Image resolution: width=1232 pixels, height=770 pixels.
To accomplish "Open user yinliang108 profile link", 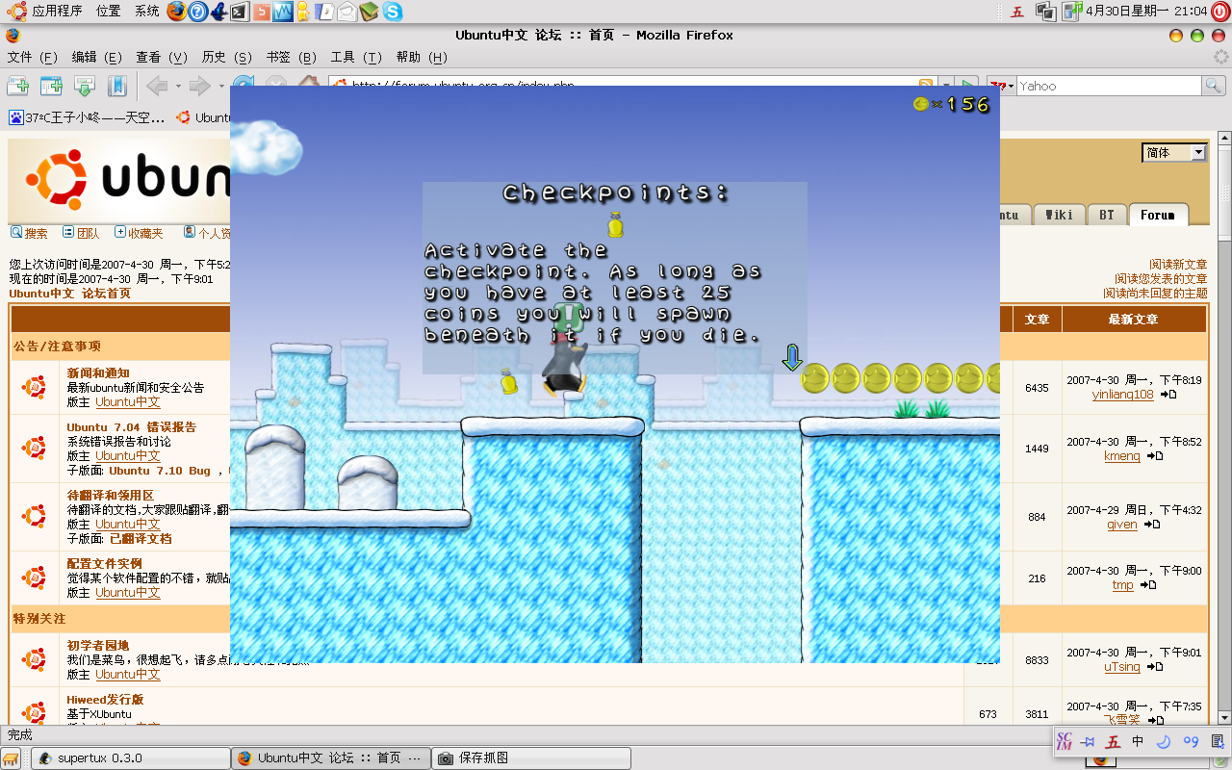I will click(x=1122, y=395).
